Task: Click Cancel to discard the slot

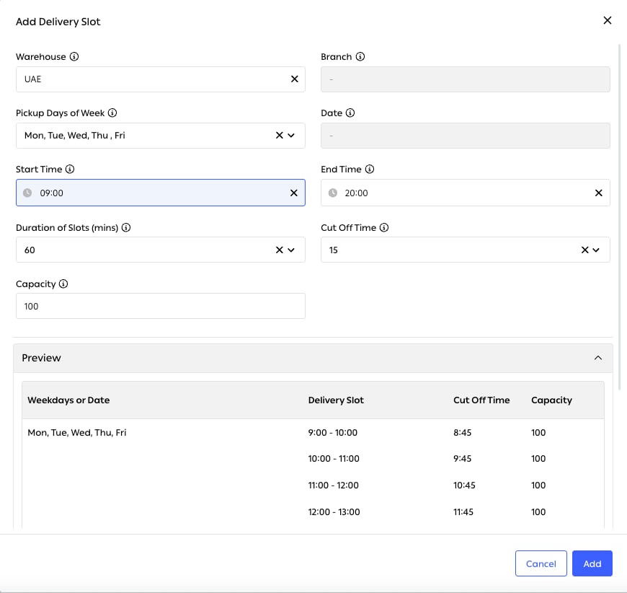Action: 541,563
